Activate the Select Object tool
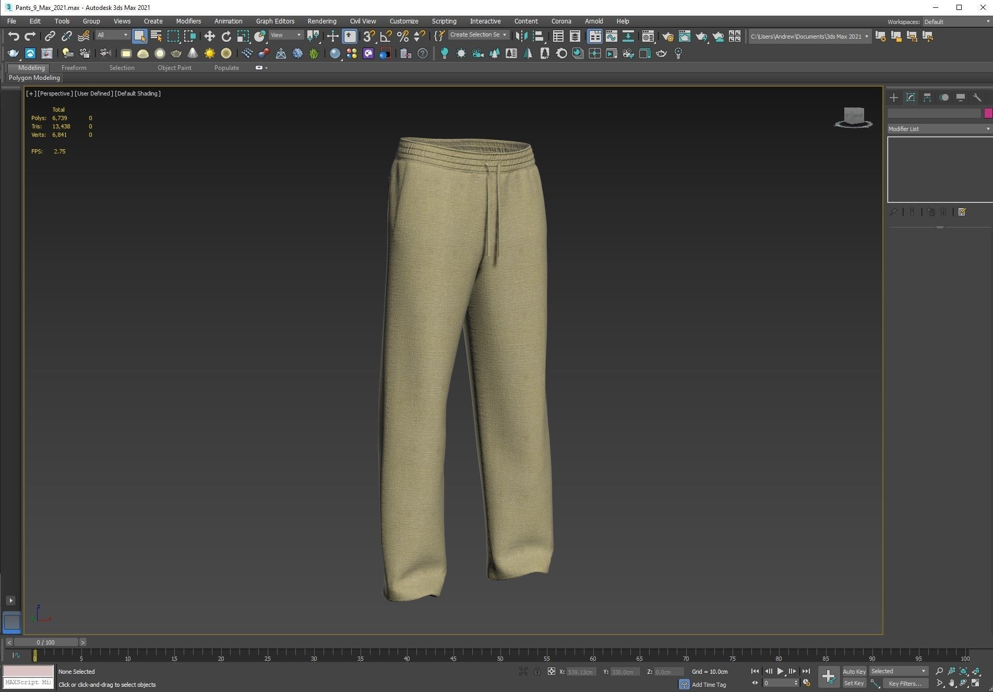 139,36
